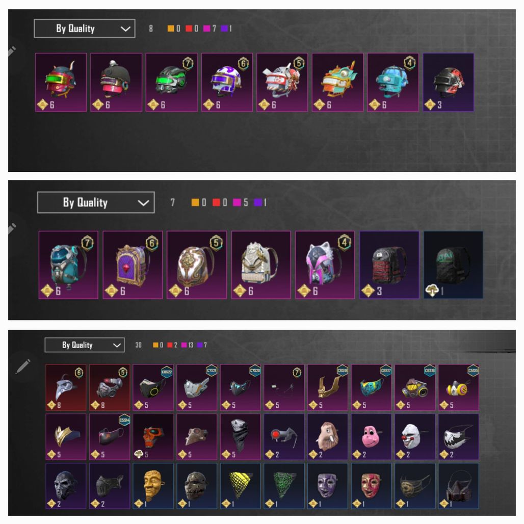Select the horned red helmet with green visor
Viewport: 524px width, 524px height.
(x=61, y=82)
